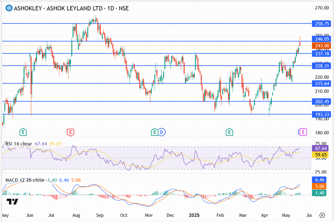Viewport: 334px width, 222px height.
Task: Select the MACD 12 26 close legend
Action: click(x=25, y=180)
